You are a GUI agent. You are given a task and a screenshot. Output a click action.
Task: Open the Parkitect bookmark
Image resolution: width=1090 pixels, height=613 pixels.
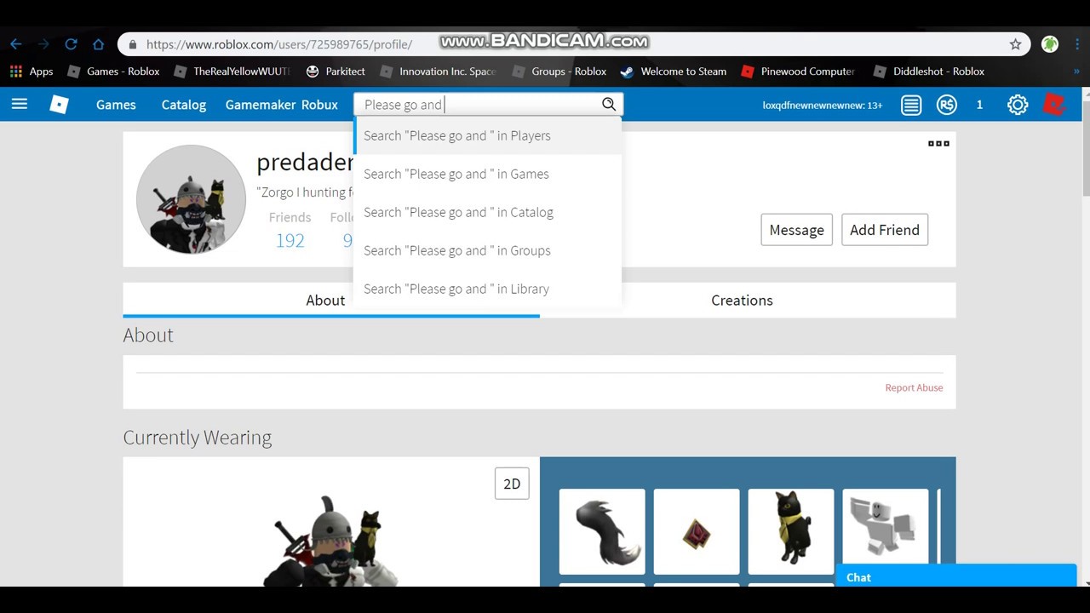(x=336, y=72)
